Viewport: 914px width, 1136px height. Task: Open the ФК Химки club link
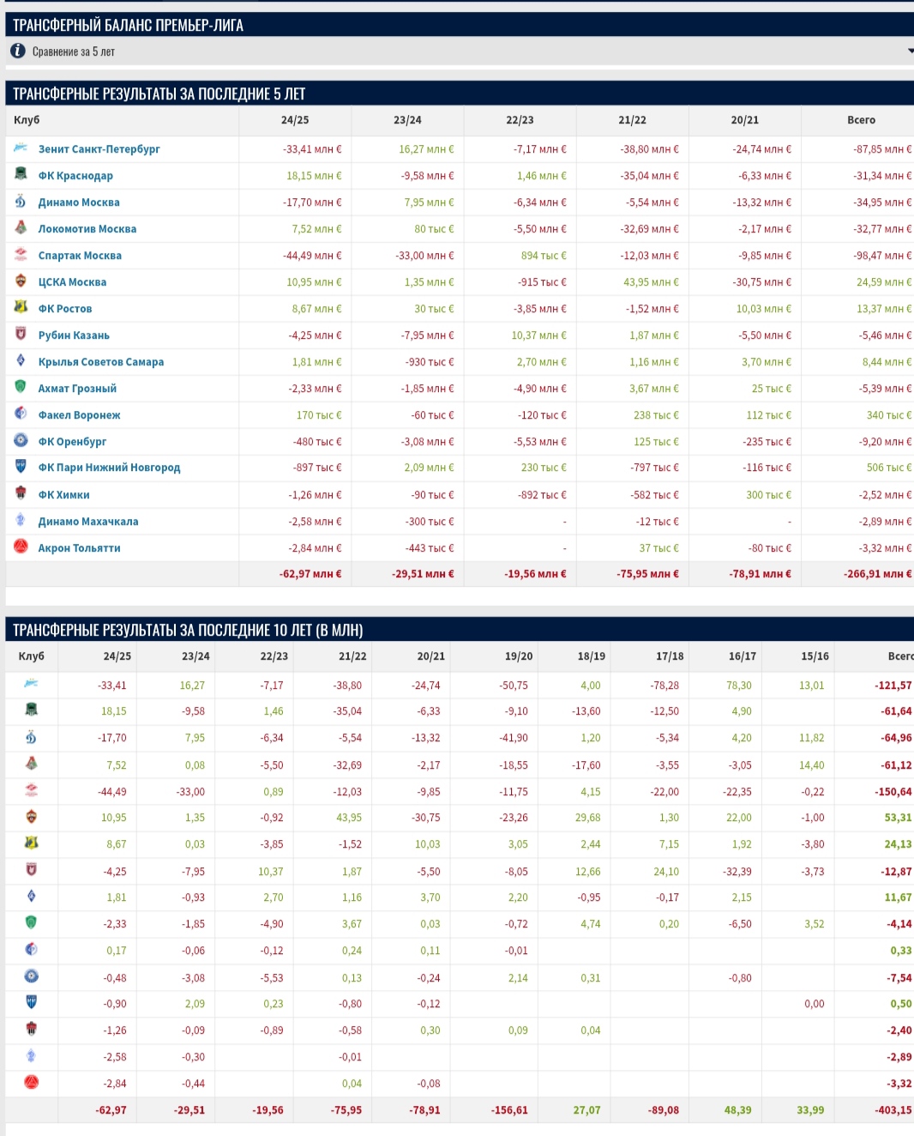[x=63, y=495]
